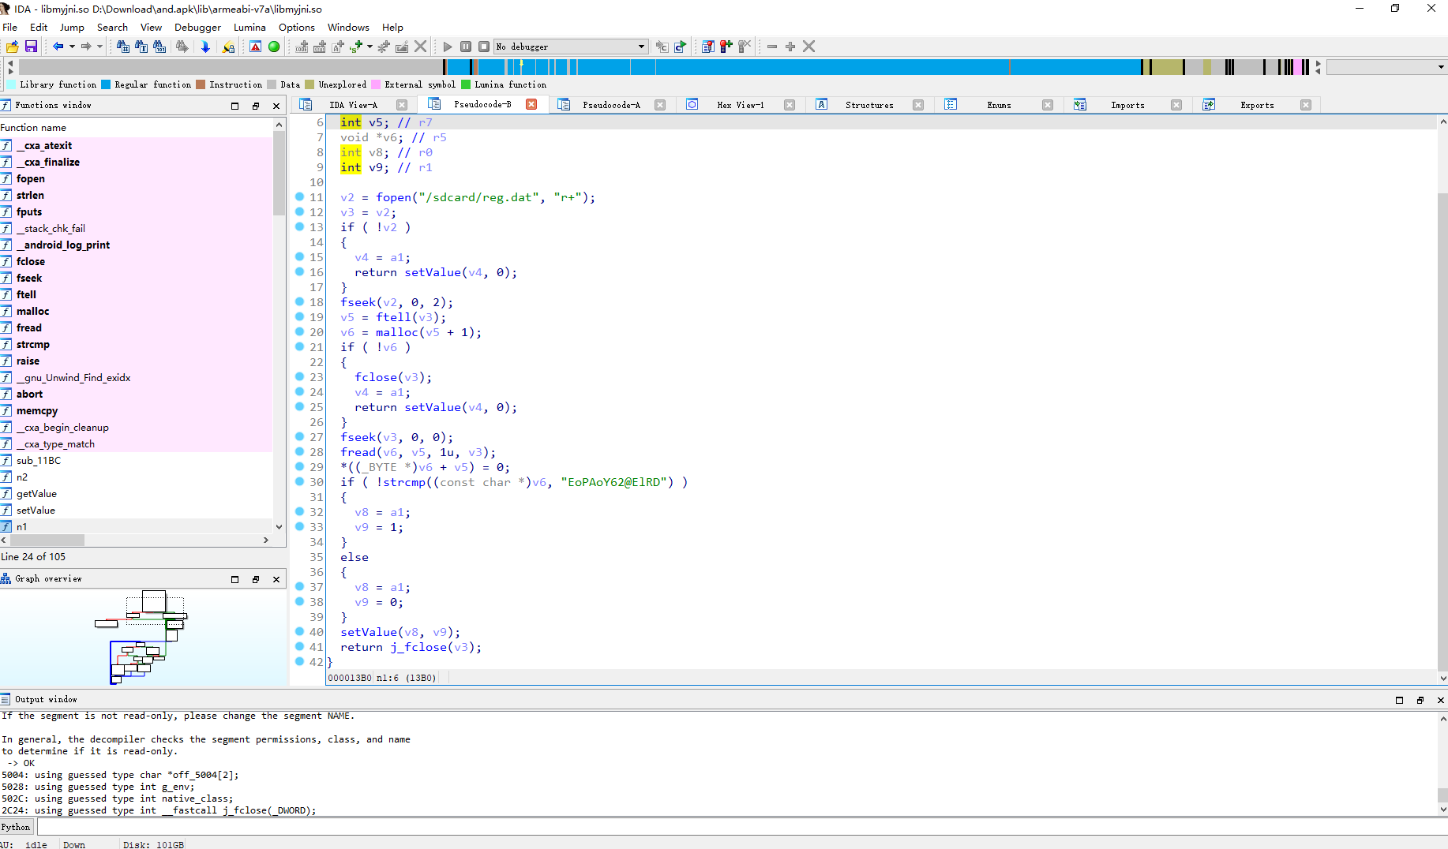Jump back with the blue left arrow
Image resolution: width=1448 pixels, height=849 pixels.
point(58,47)
